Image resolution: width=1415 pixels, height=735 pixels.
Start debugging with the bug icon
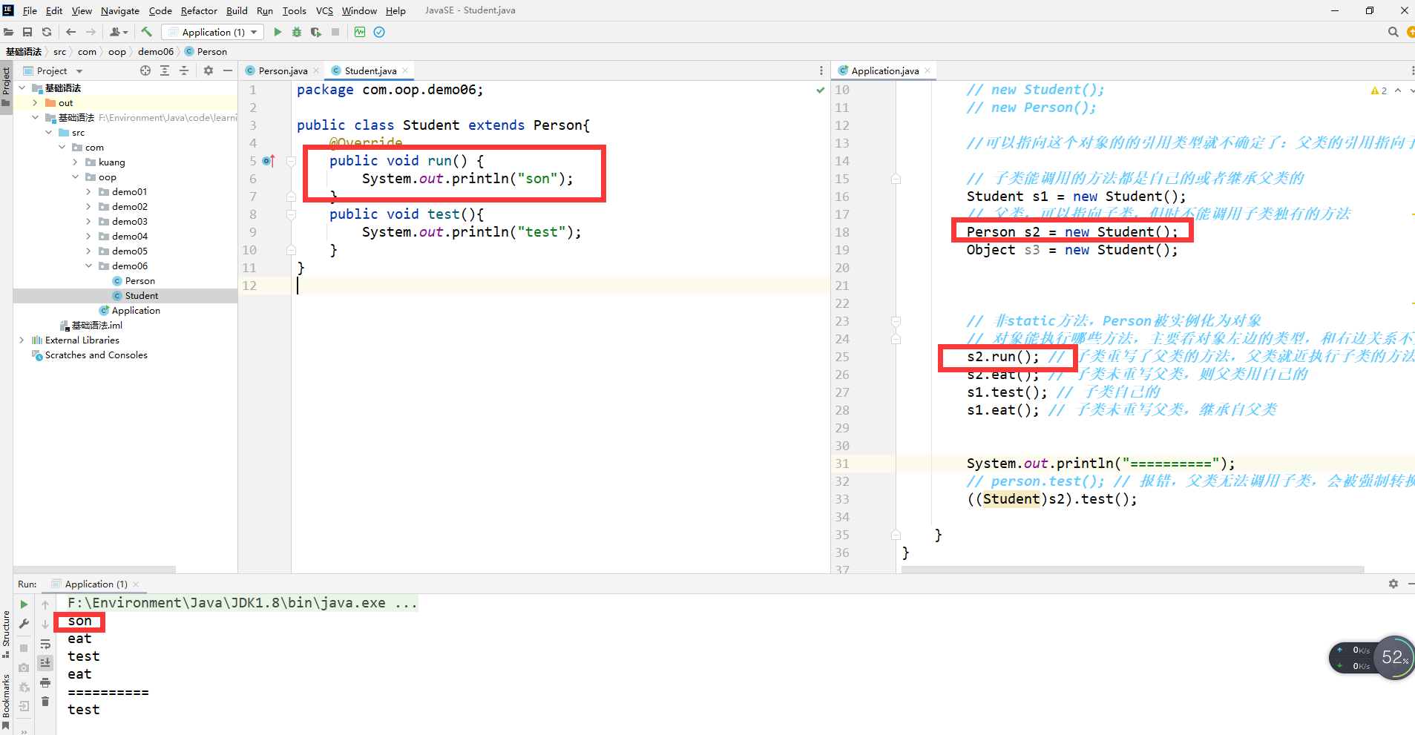(297, 32)
